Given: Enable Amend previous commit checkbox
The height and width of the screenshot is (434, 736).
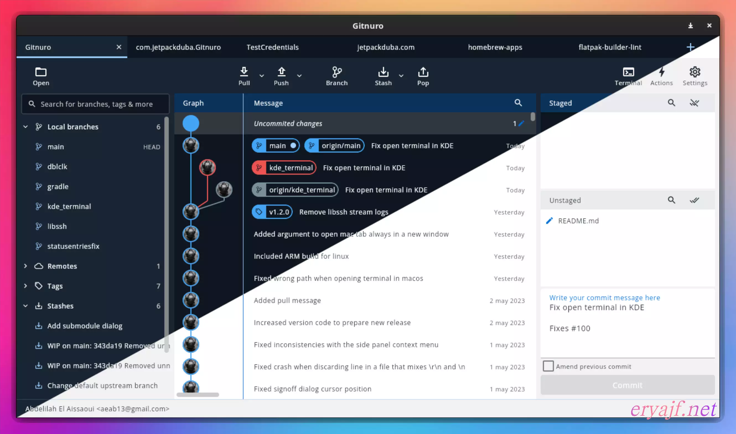Looking at the screenshot, I should coord(548,366).
